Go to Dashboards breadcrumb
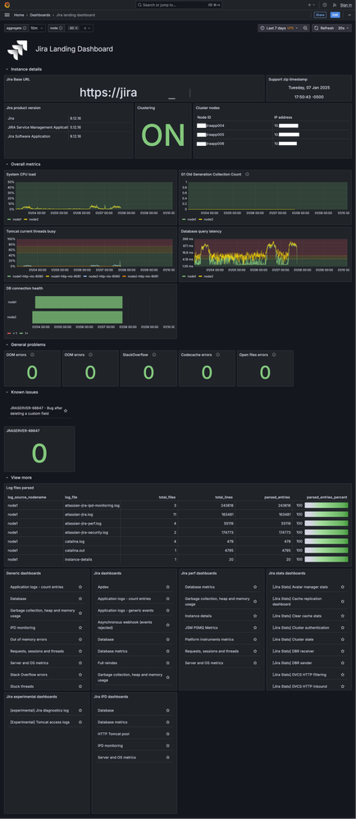Screen dimensions: 356x819 coord(40,15)
